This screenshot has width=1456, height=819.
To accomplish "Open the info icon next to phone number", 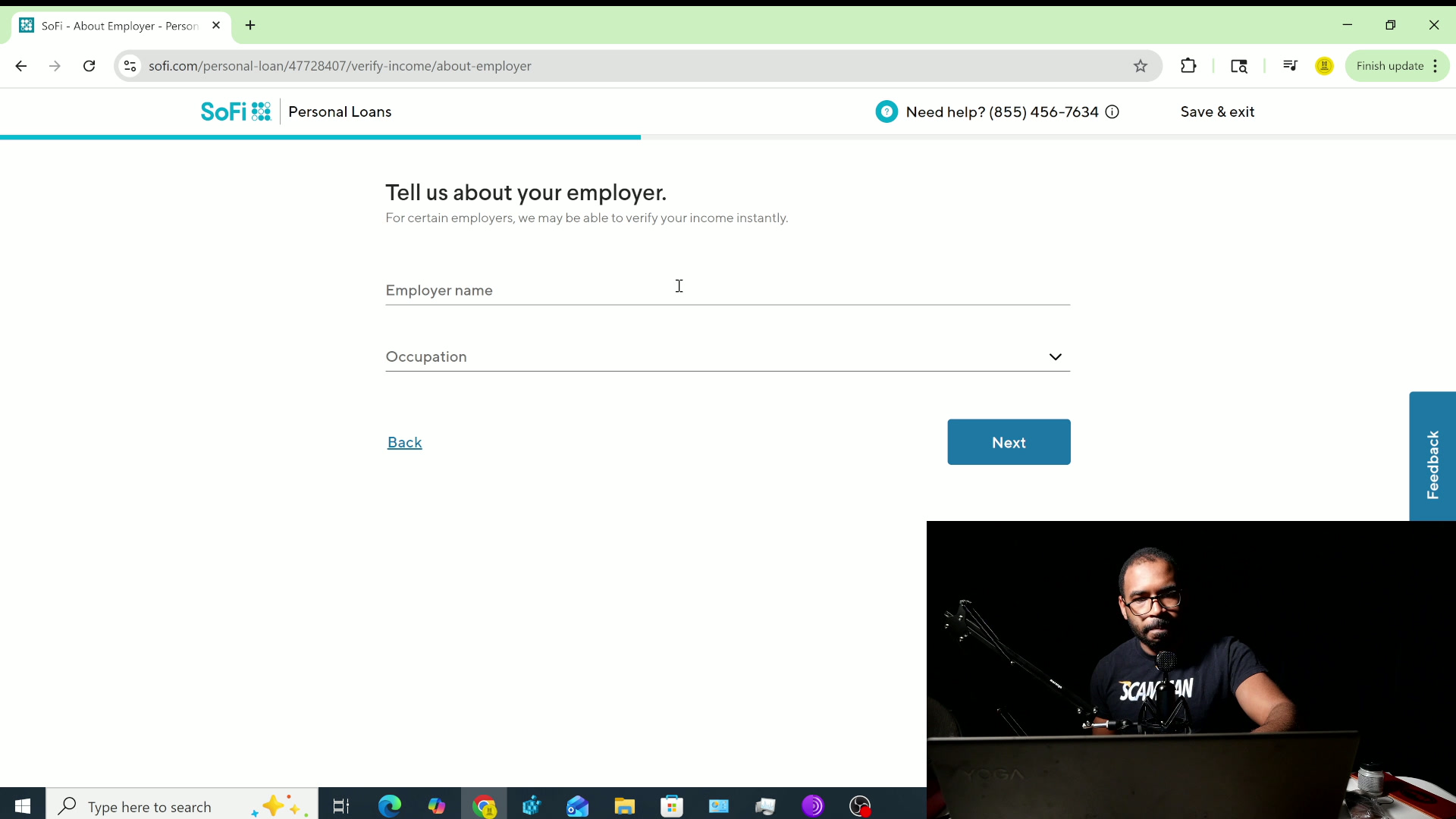I will tap(1112, 112).
